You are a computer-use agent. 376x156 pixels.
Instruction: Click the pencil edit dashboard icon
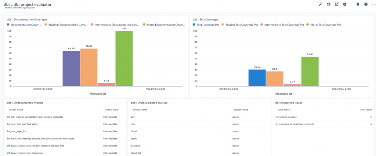tap(320, 4)
